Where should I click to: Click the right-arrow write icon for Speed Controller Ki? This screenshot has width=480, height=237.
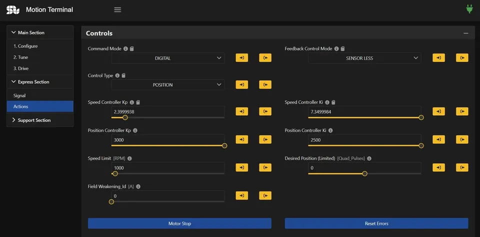(438, 111)
